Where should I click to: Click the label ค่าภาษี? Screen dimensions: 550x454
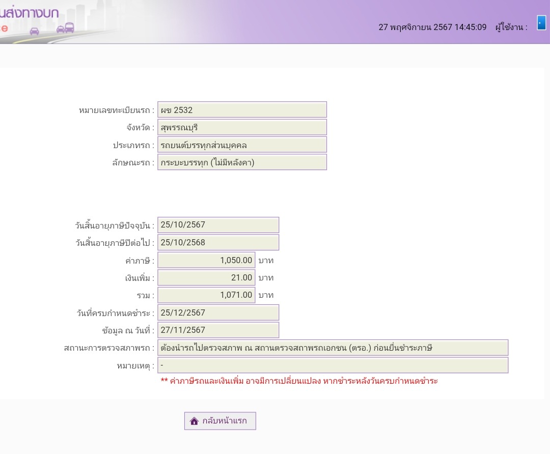[x=140, y=261]
